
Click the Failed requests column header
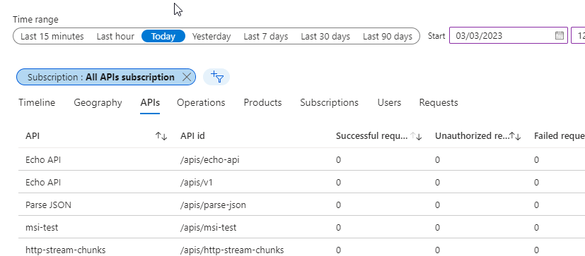point(560,136)
